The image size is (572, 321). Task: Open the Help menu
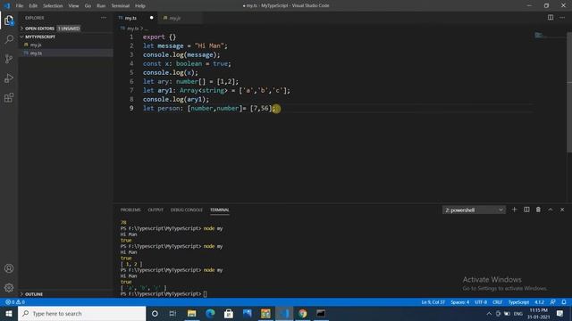pyautogui.click(x=140, y=5)
